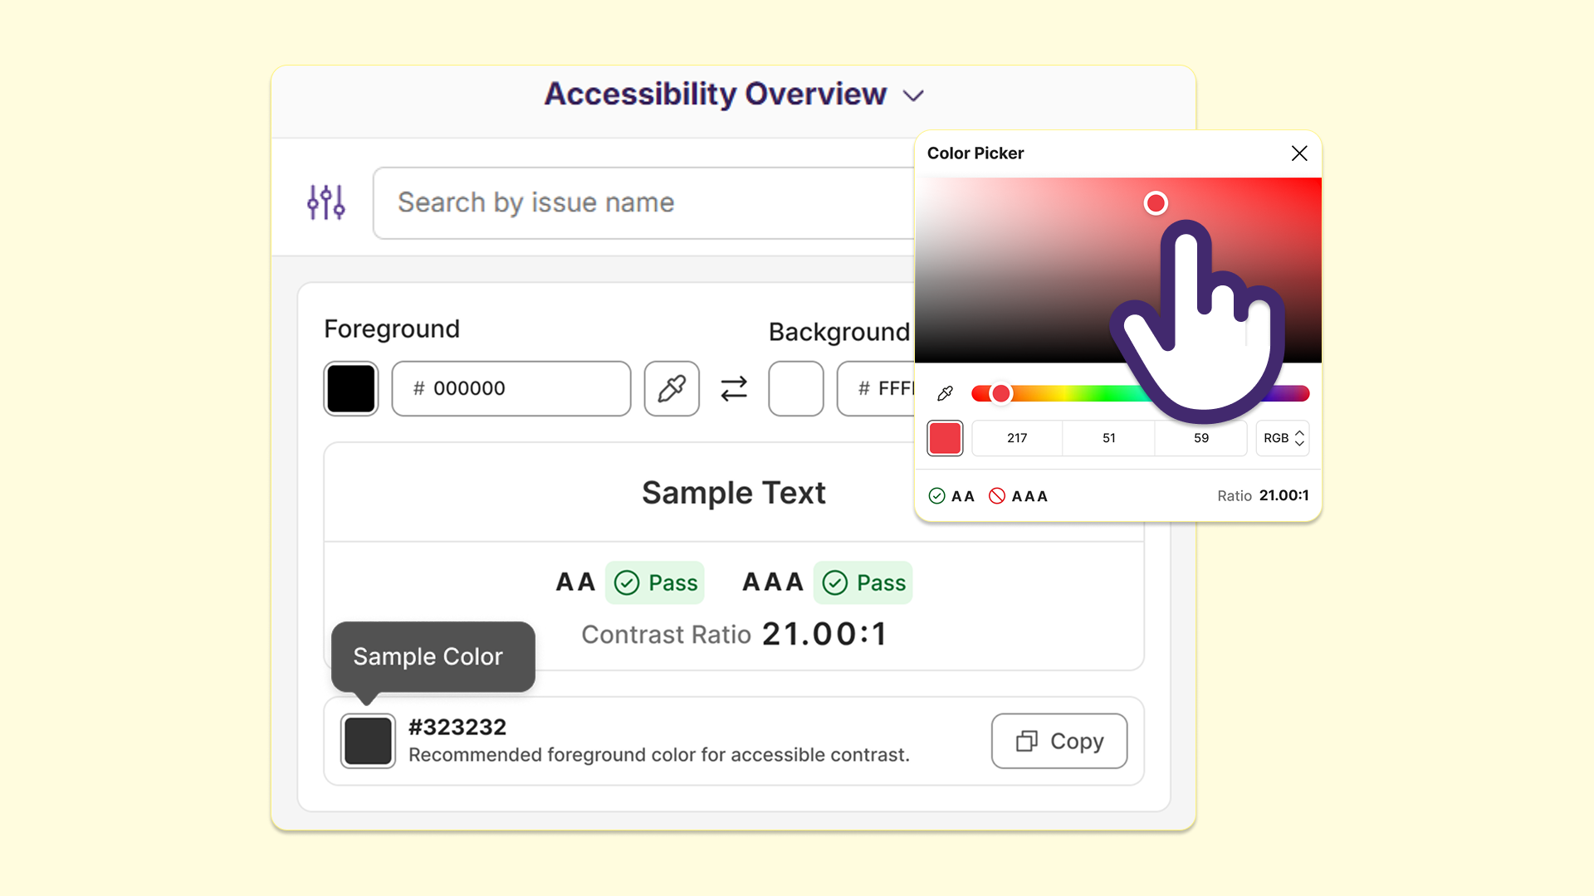Expand the Accessibility Overview chevron

(913, 95)
